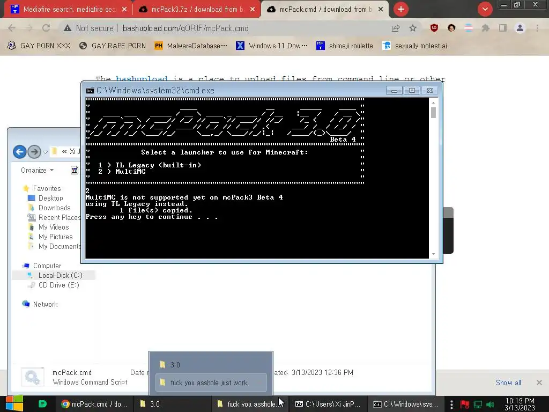The height and width of the screenshot is (412, 549).
Task: Open the volume speaker tray icon
Action: tap(490, 404)
